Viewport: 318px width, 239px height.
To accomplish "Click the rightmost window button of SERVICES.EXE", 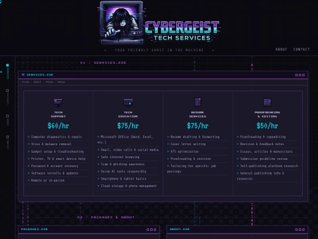I will click(x=303, y=75).
